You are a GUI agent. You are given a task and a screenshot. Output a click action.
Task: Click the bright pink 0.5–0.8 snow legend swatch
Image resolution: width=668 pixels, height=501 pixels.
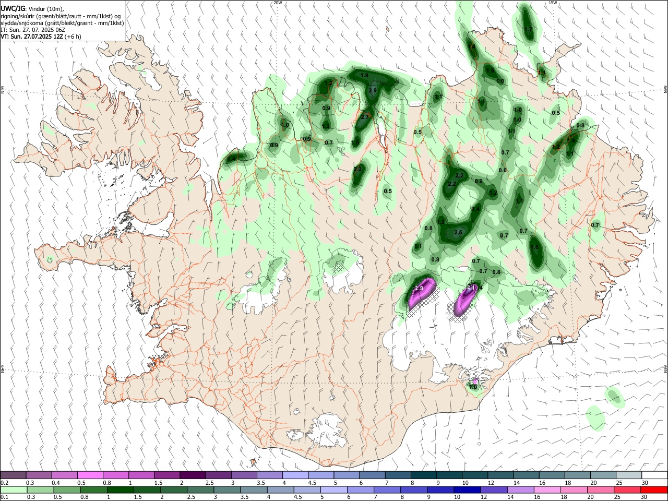point(91,475)
